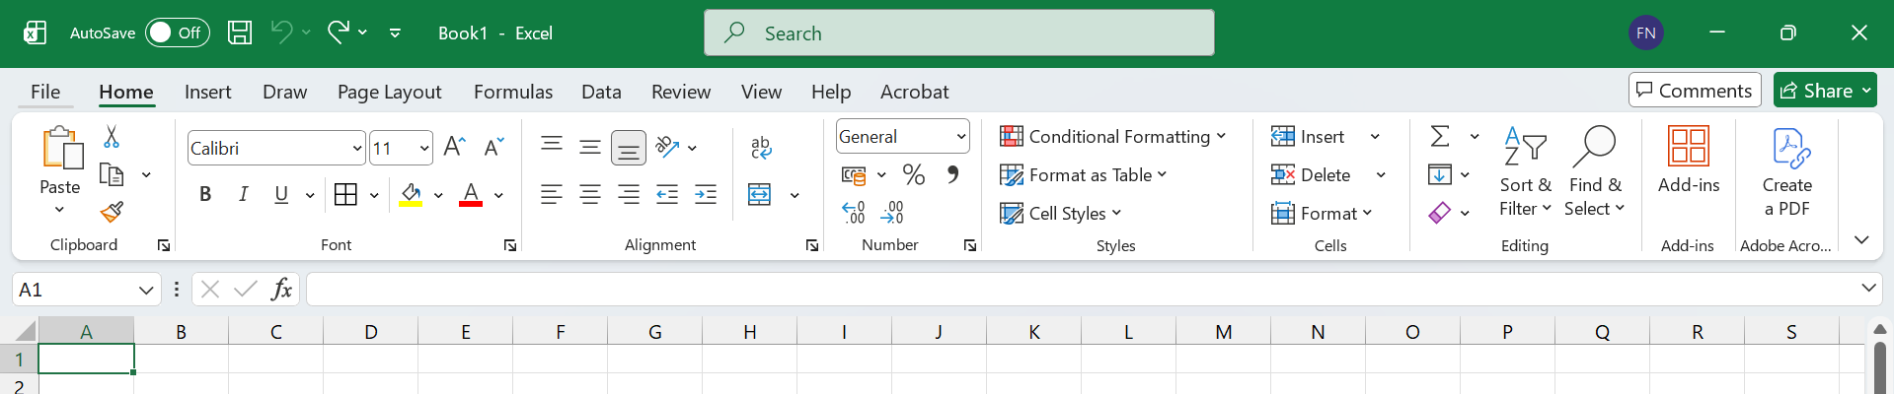Image resolution: width=1894 pixels, height=394 pixels.
Task: Click the Percent Style icon
Action: click(914, 175)
